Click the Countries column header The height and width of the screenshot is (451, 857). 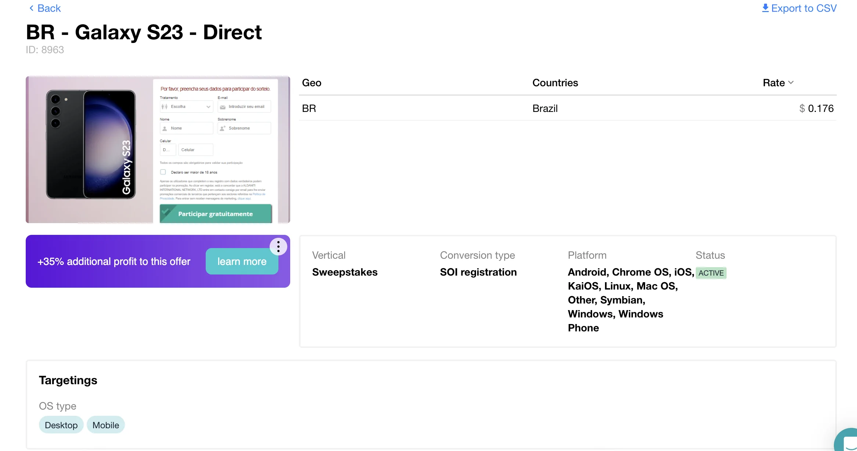tap(555, 83)
